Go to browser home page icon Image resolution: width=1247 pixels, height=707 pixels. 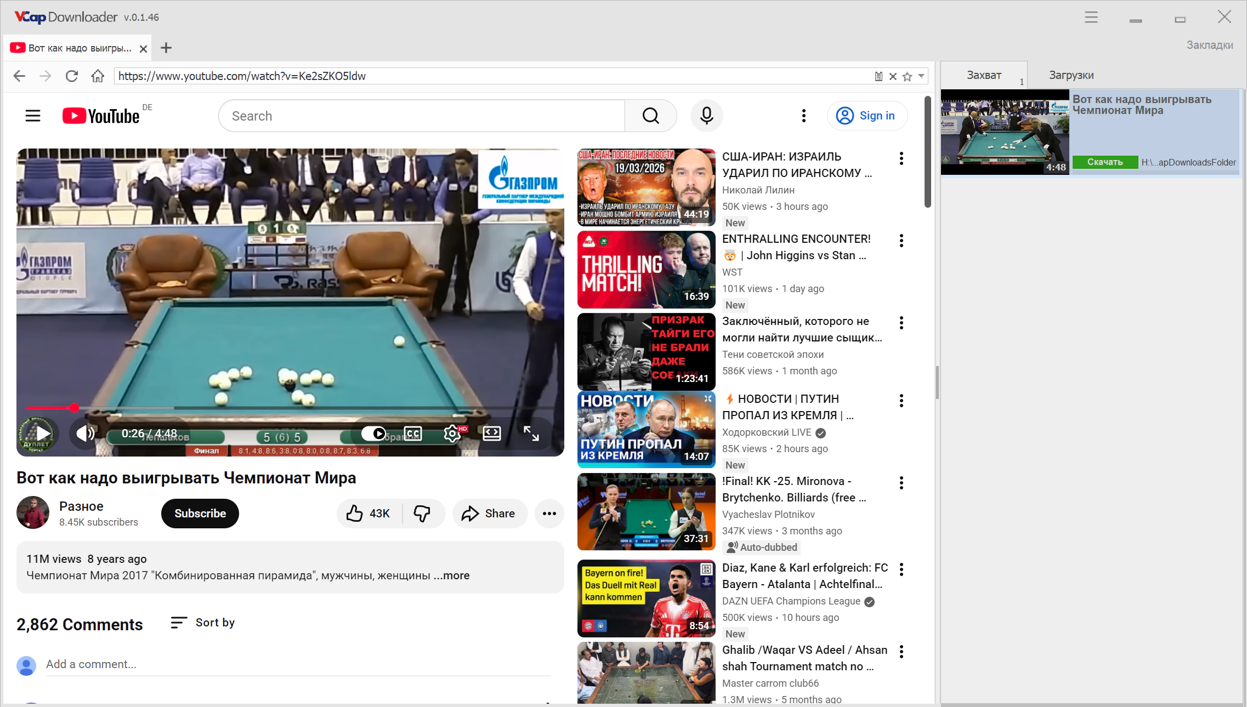click(x=98, y=76)
